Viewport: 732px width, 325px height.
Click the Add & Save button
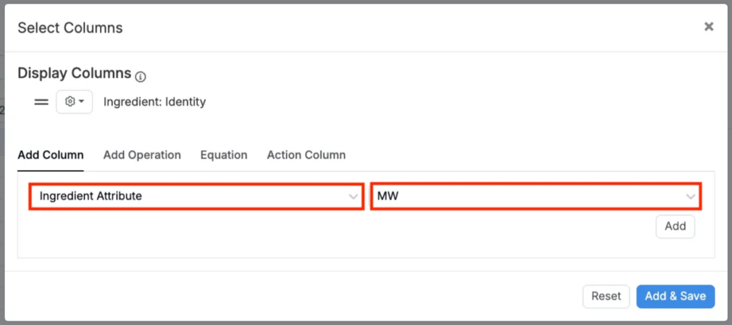675,296
